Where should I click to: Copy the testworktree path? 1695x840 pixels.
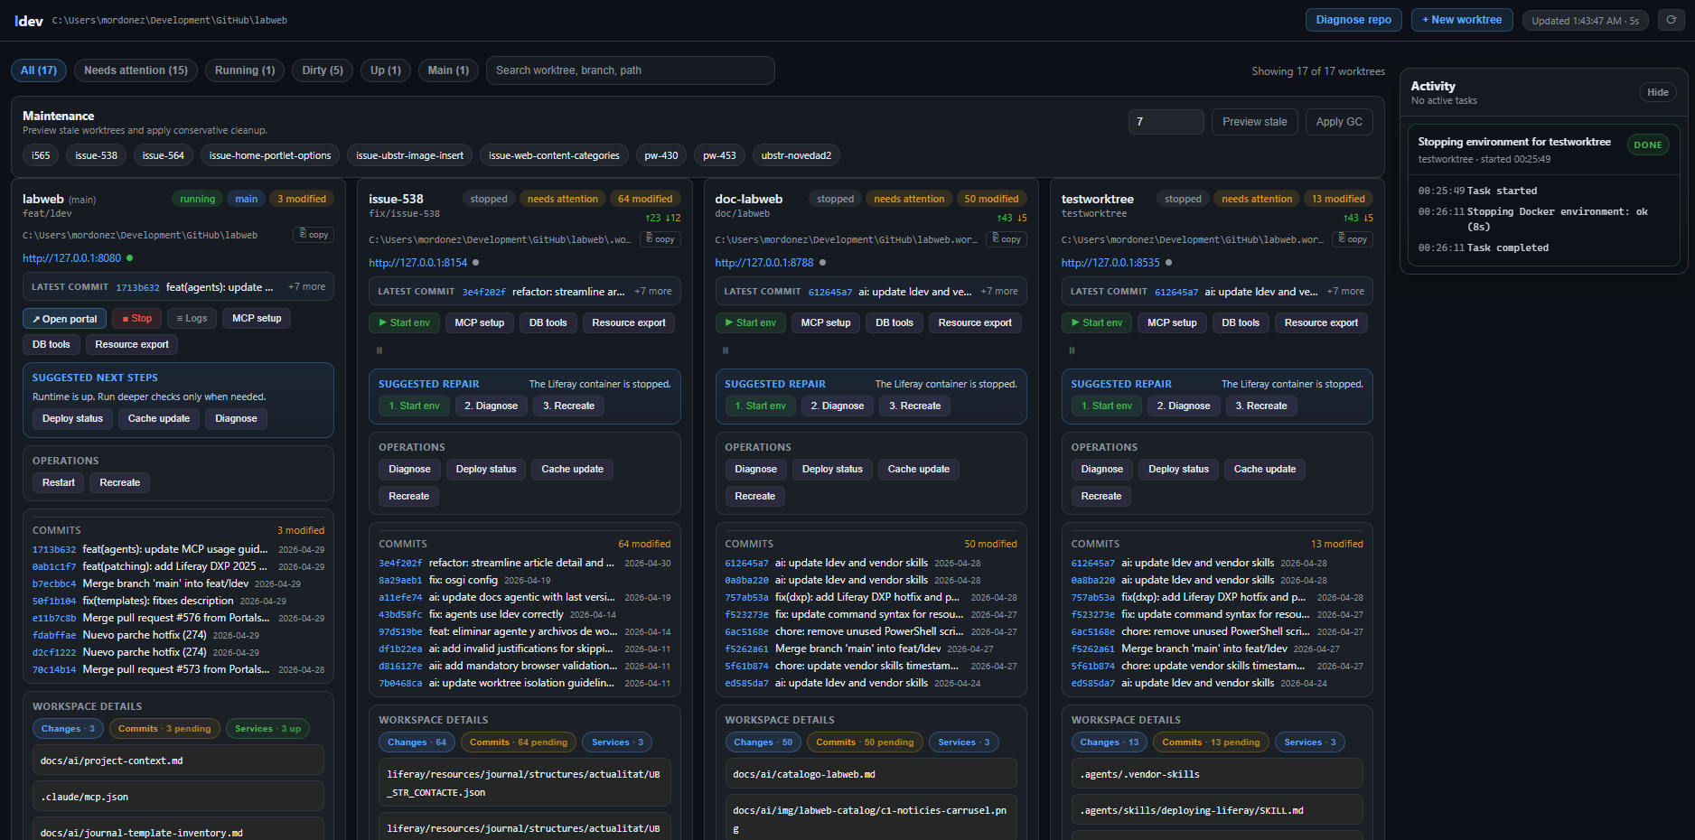tap(1353, 239)
